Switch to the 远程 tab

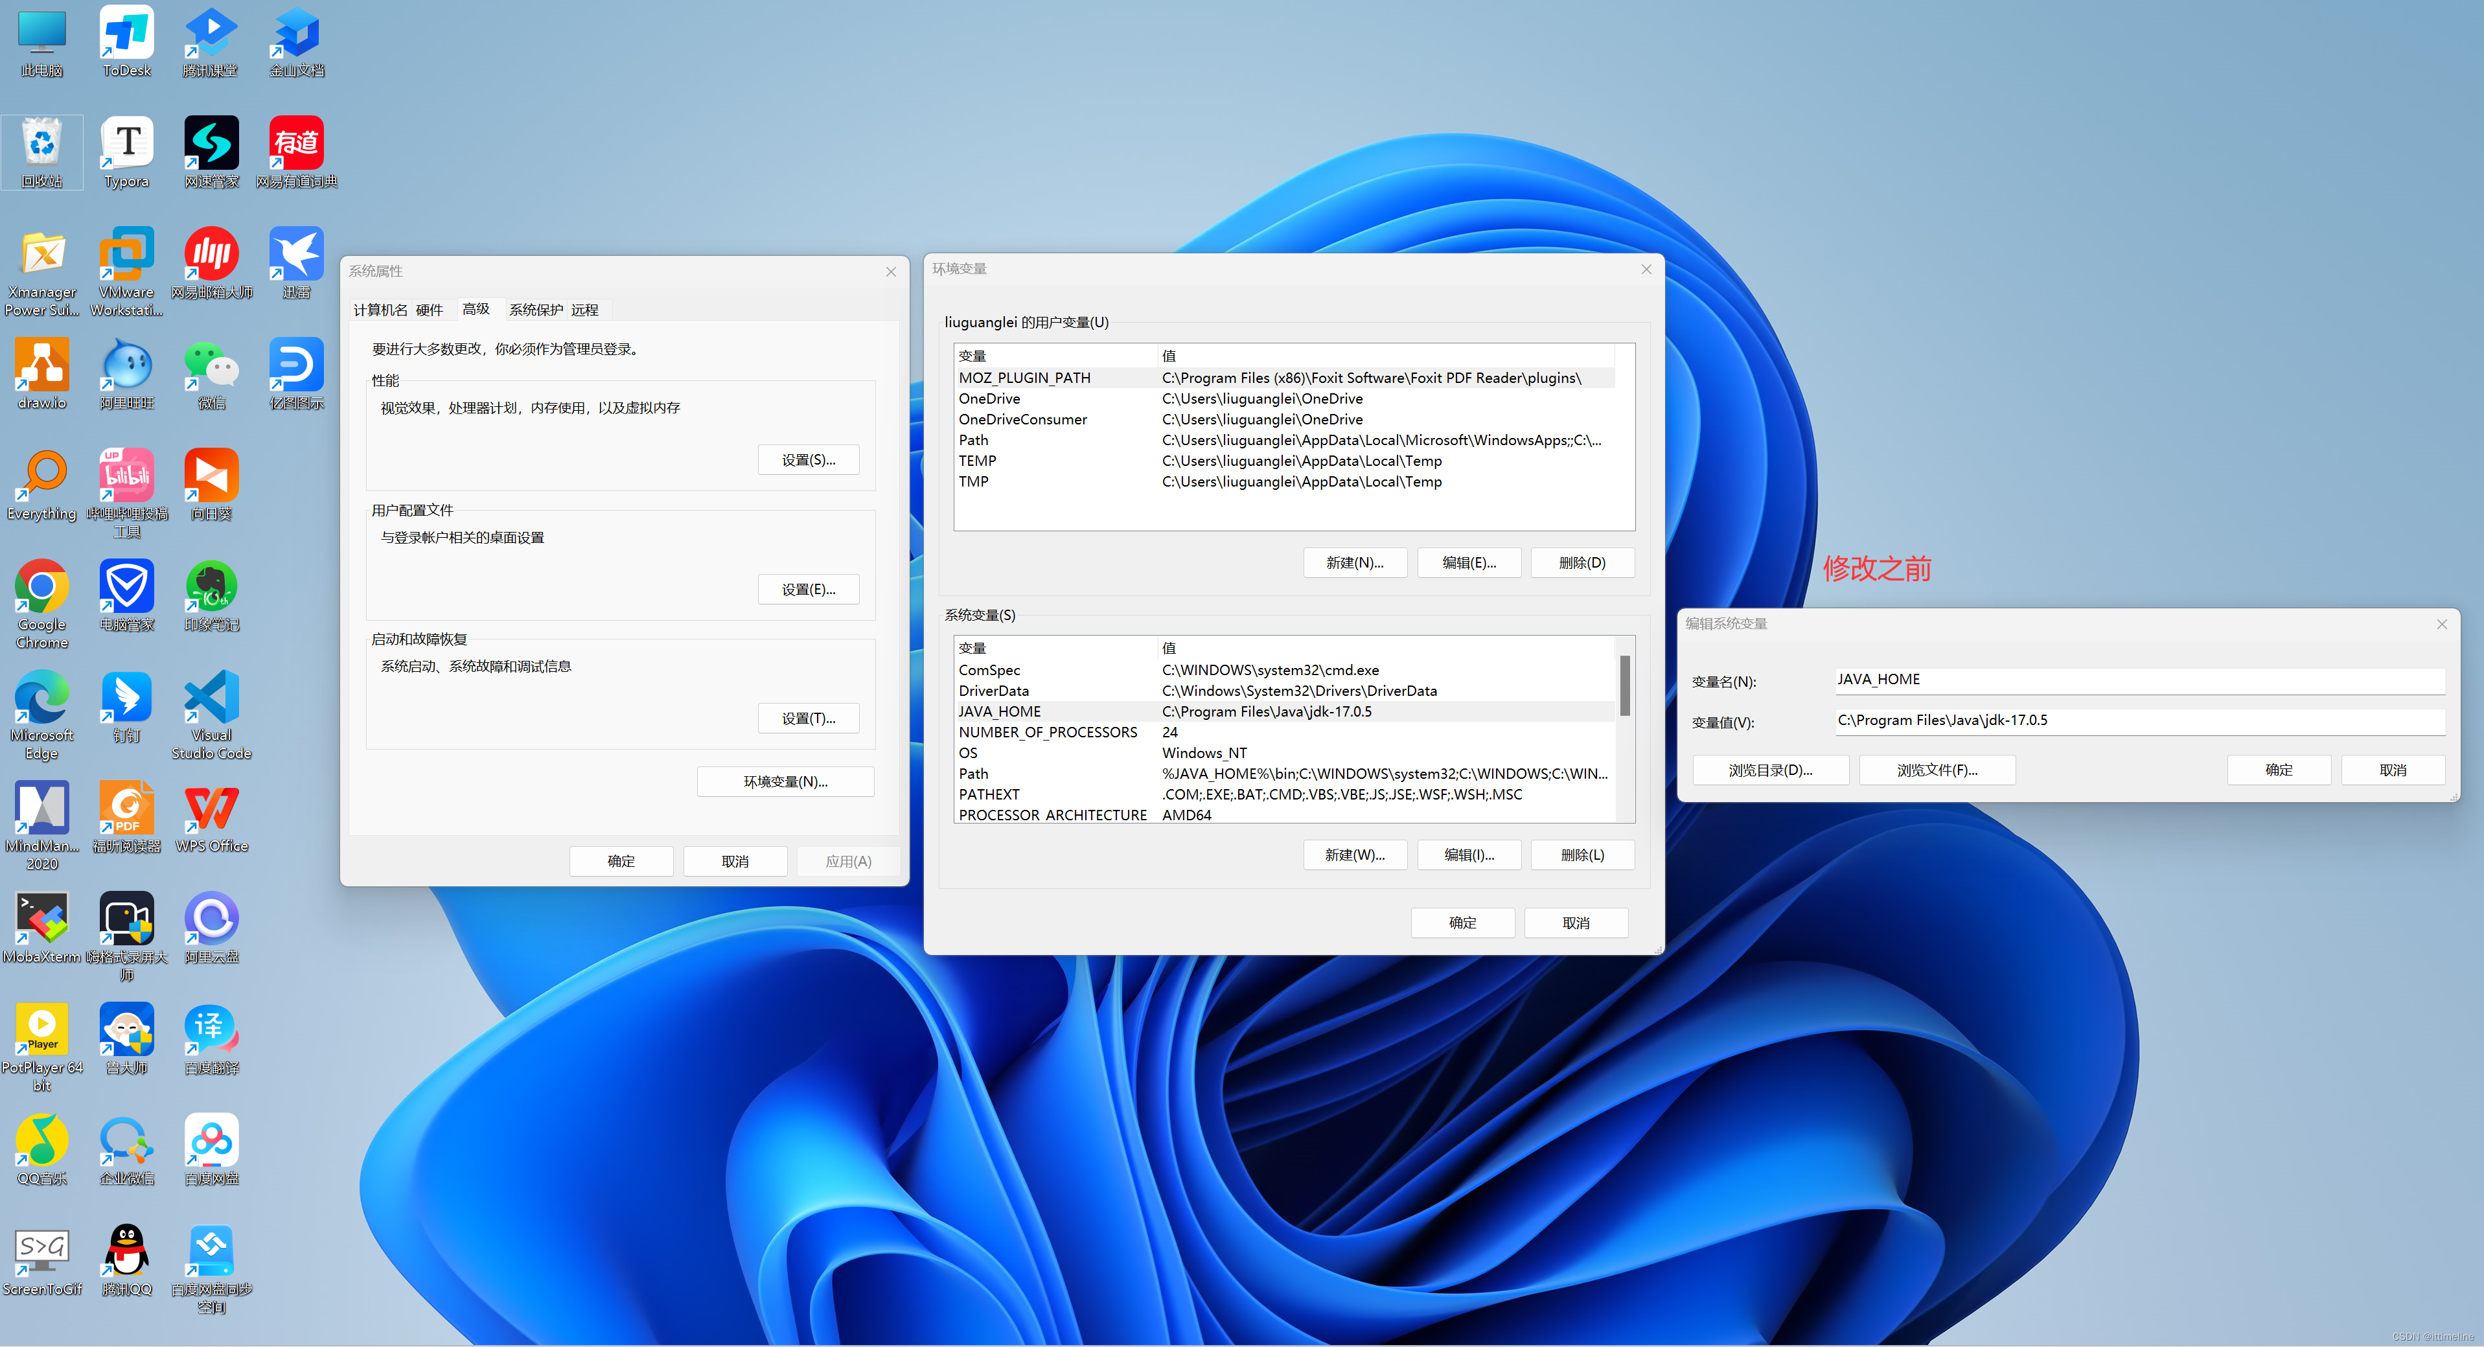(x=584, y=310)
